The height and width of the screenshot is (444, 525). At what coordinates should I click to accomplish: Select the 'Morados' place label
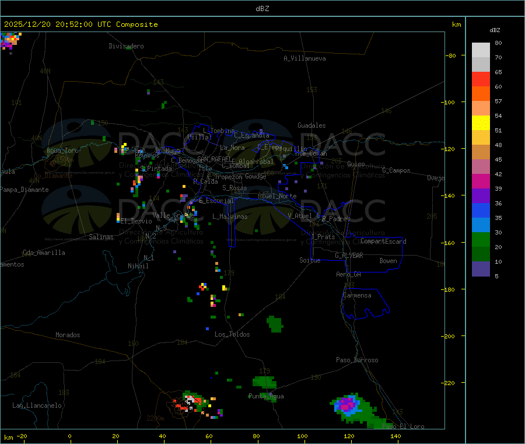[x=68, y=335]
